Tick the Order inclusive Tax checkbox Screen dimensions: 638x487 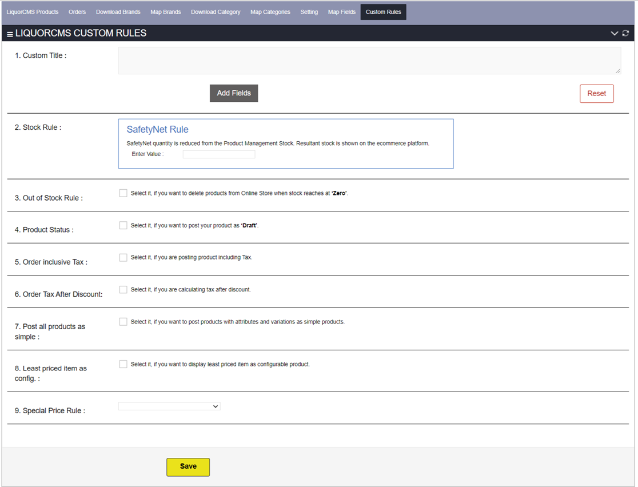(x=123, y=257)
